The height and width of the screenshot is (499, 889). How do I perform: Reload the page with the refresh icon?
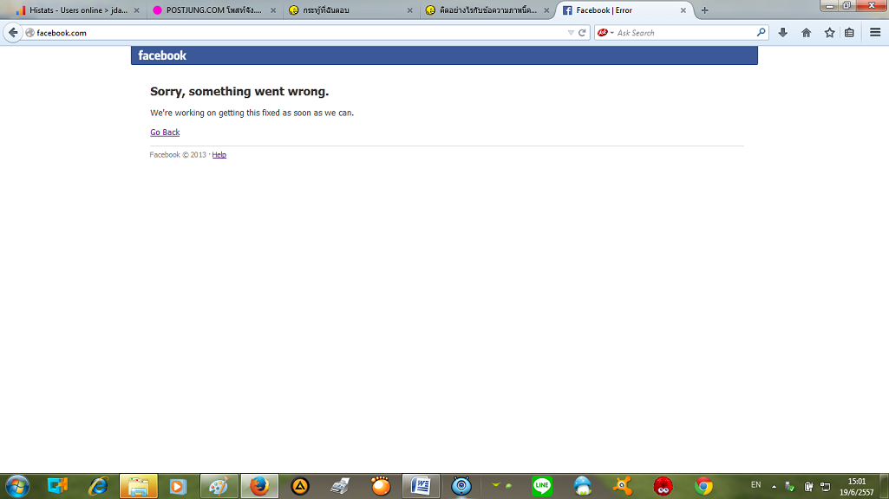582,33
